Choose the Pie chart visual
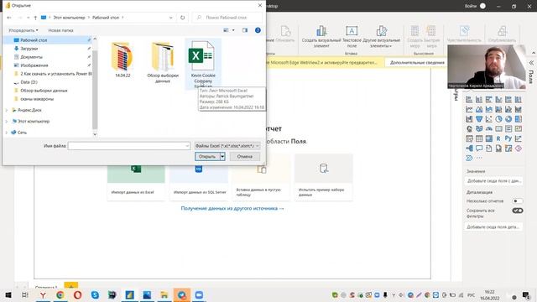Screen dimensions: 537x302 498,119
